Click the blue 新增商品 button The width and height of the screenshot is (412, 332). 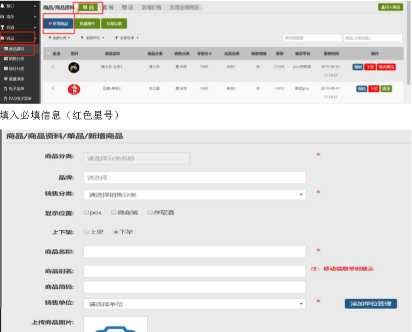[58, 24]
